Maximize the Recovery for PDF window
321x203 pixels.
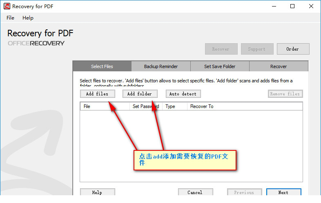point(292,7)
